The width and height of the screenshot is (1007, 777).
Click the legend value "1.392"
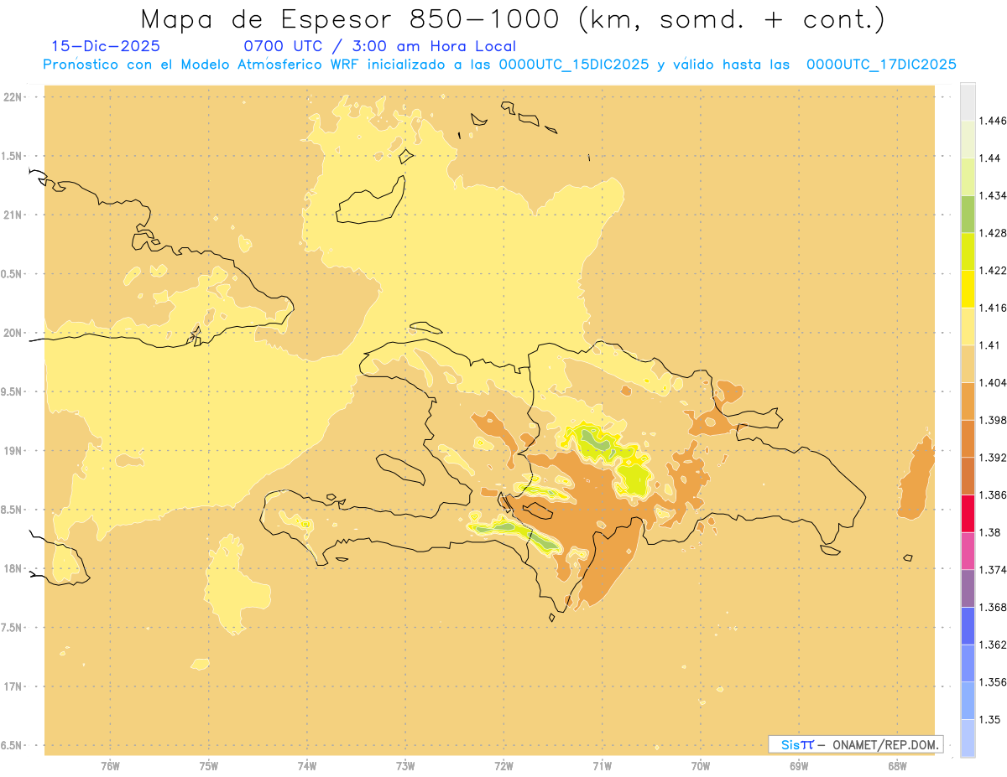click(993, 458)
